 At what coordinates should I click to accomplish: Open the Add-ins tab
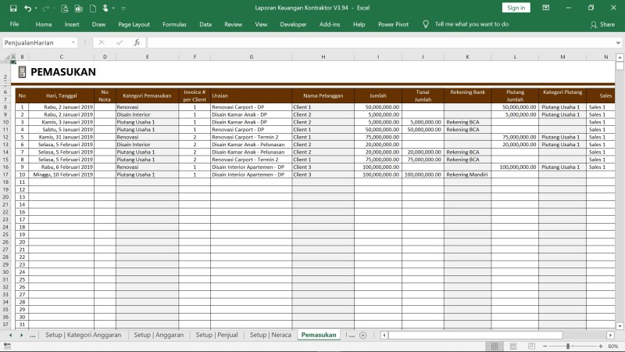[330, 24]
